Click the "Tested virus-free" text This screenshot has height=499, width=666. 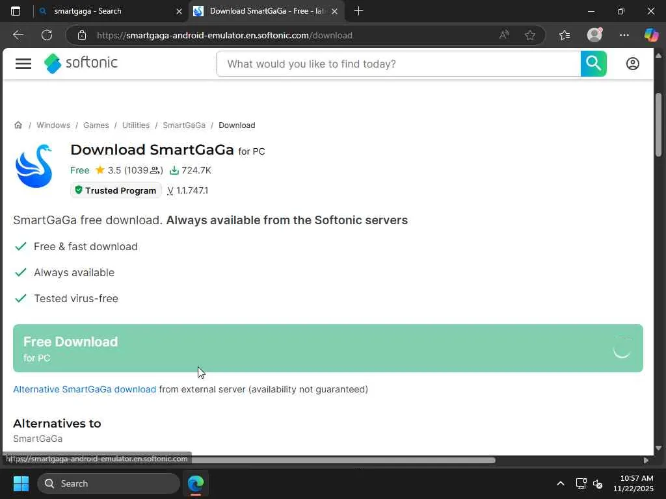click(x=76, y=298)
